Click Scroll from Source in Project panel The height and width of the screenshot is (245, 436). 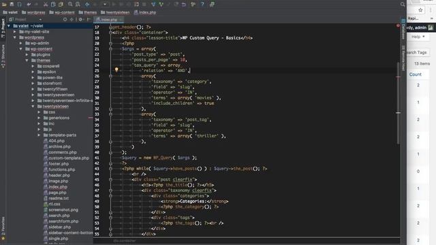[65, 20]
